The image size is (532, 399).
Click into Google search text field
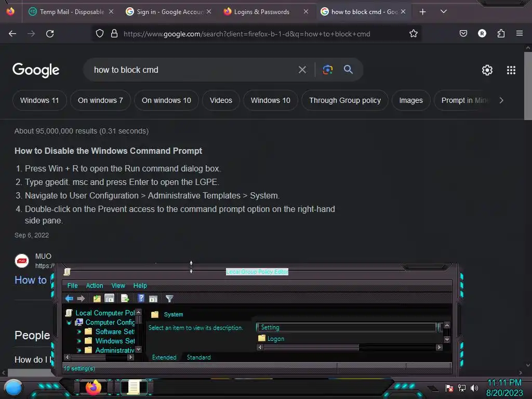tap(193, 70)
